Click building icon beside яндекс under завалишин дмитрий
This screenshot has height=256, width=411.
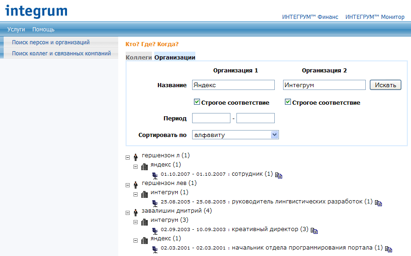[145, 240]
